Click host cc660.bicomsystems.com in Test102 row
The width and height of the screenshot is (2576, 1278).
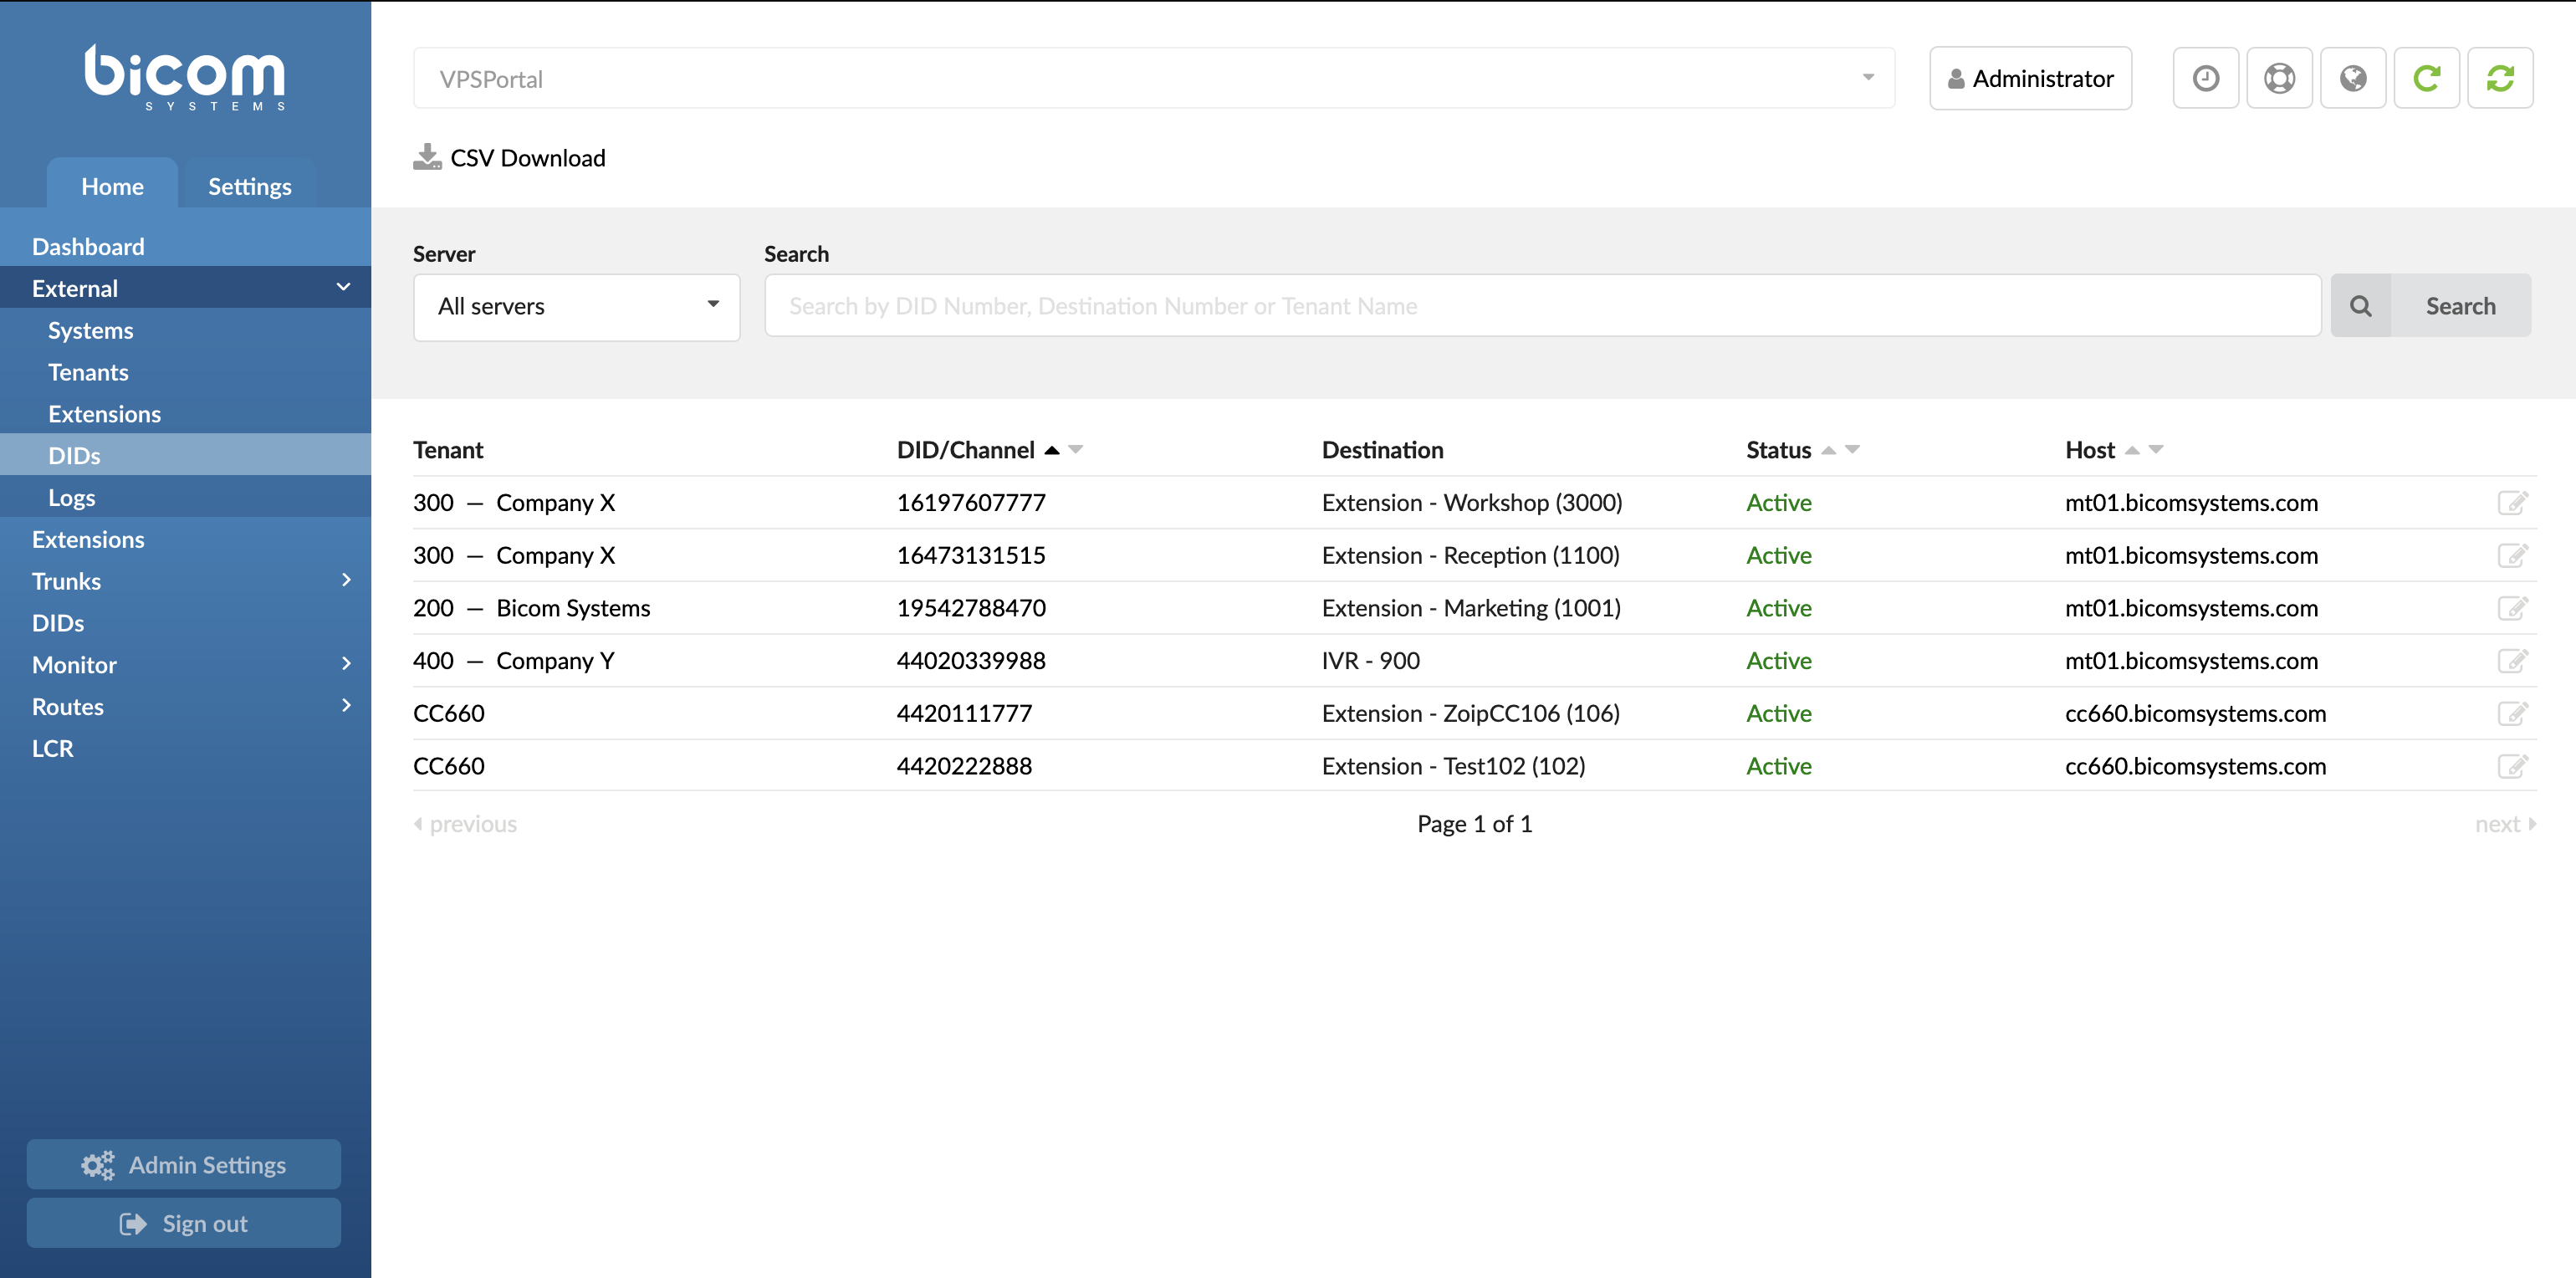2195,766
